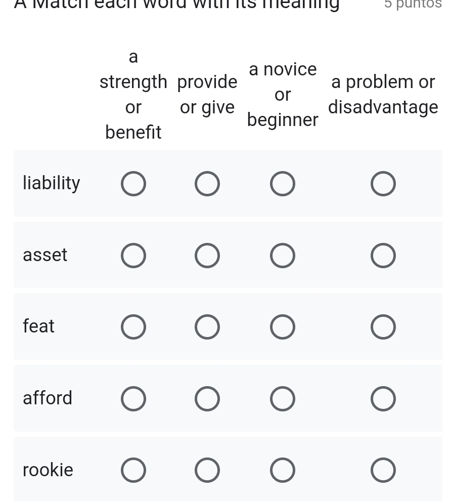Select 'a novice or beginner' for asset
451x501 pixels.
[283, 255]
